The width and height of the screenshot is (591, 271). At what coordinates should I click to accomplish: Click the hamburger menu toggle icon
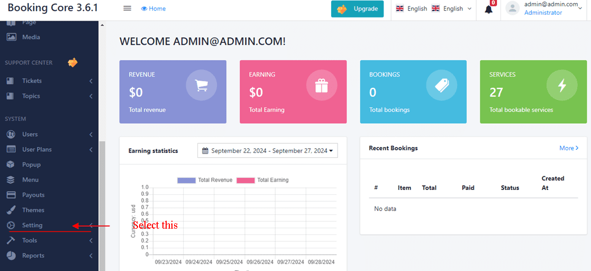click(127, 8)
